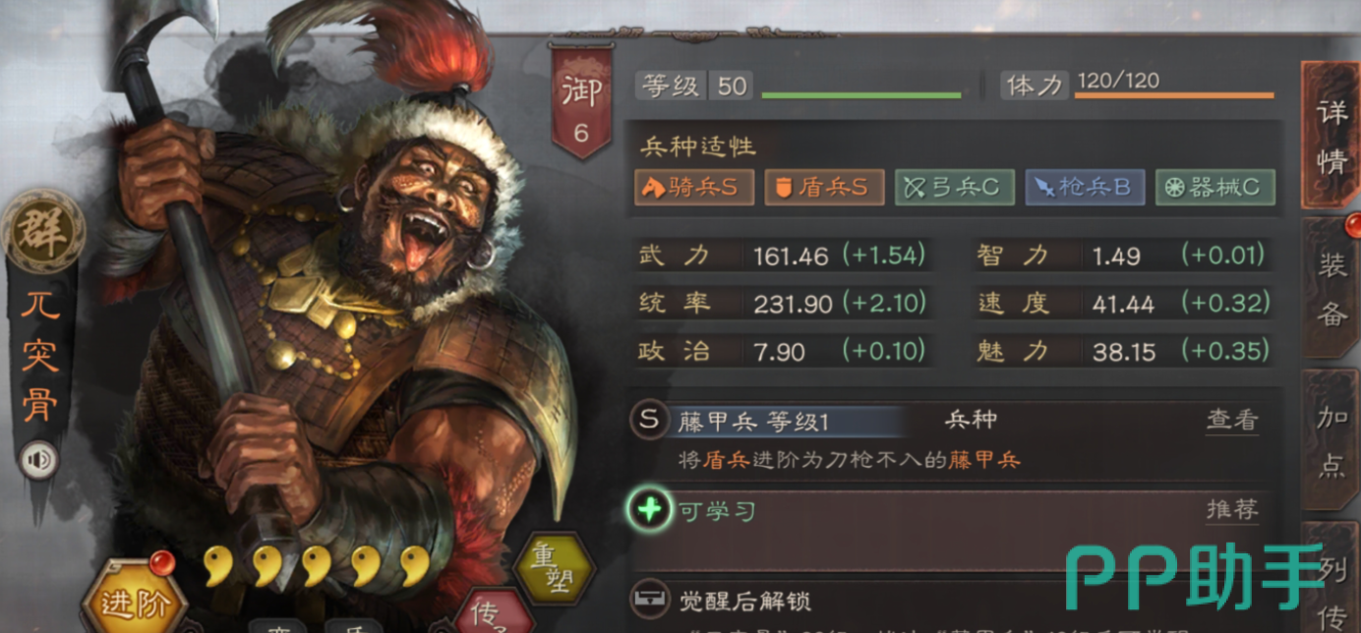Image resolution: width=1361 pixels, height=633 pixels.
Task: Select the 器械C troop aptitude icon
Action: point(1214,187)
